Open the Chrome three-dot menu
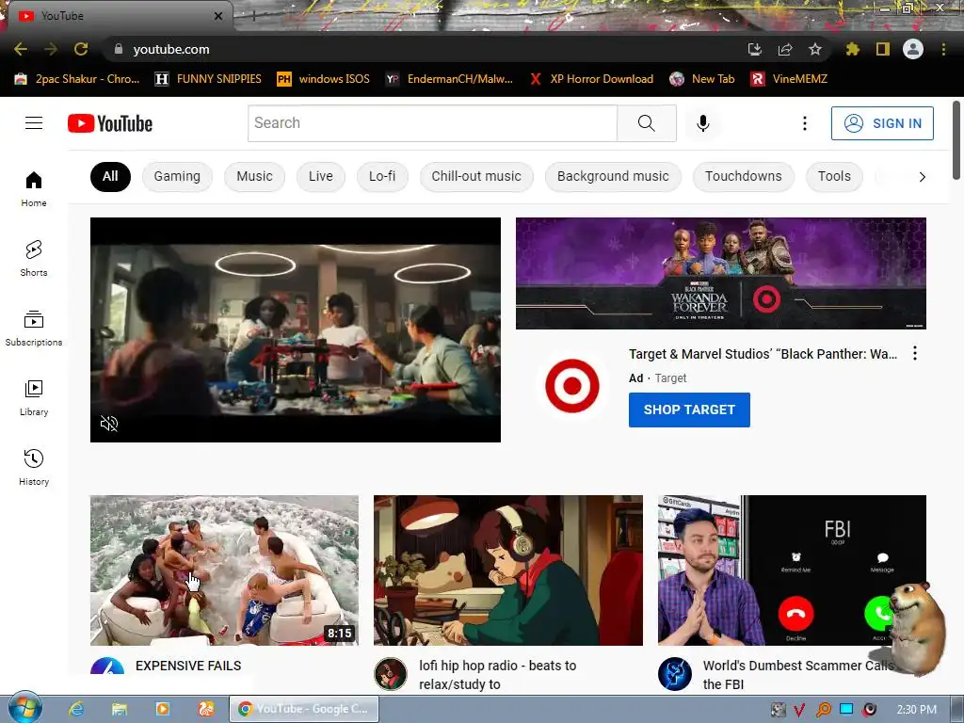The height and width of the screenshot is (723, 964). click(943, 49)
